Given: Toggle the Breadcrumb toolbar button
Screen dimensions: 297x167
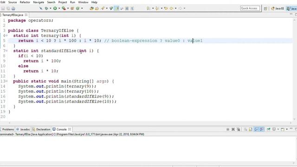Looking at the screenshot, I should click(111, 8).
